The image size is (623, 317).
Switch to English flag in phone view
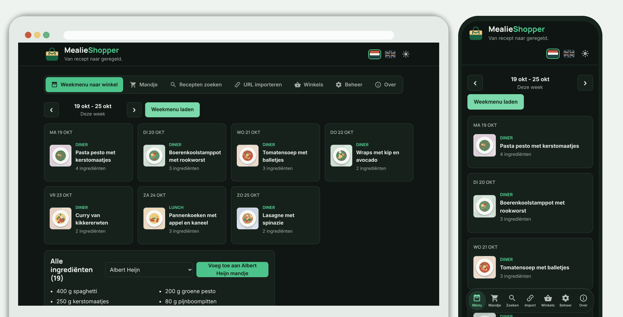(569, 53)
